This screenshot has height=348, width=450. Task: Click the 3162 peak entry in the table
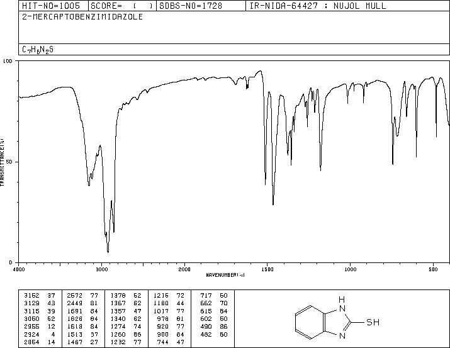click(x=31, y=296)
